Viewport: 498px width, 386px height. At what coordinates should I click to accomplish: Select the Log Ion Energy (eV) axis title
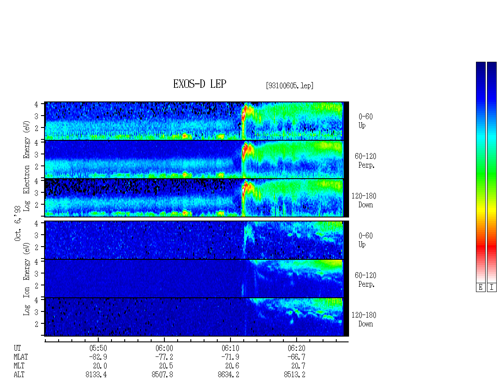[x=26, y=279]
